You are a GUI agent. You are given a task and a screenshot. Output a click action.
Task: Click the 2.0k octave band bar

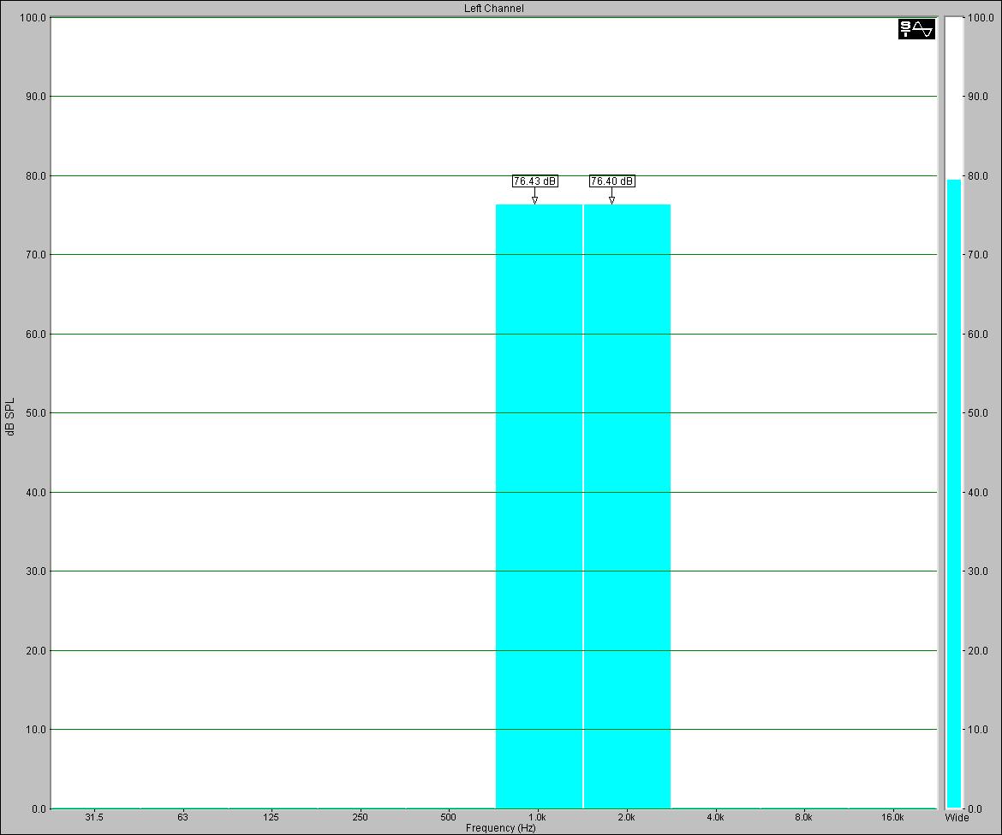[x=627, y=506]
